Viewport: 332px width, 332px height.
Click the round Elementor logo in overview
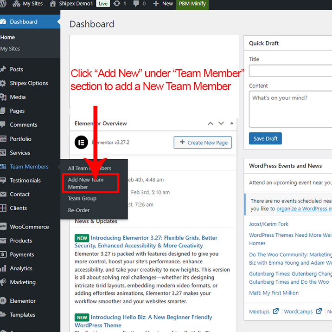[x=81, y=142]
